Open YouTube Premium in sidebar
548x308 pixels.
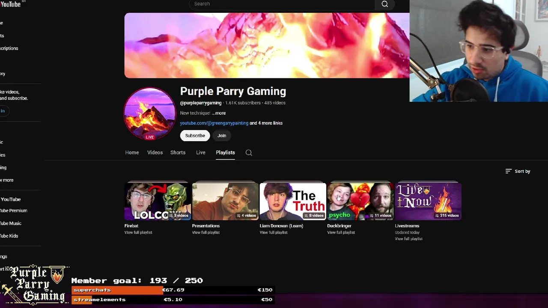click(x=13, y=210)
